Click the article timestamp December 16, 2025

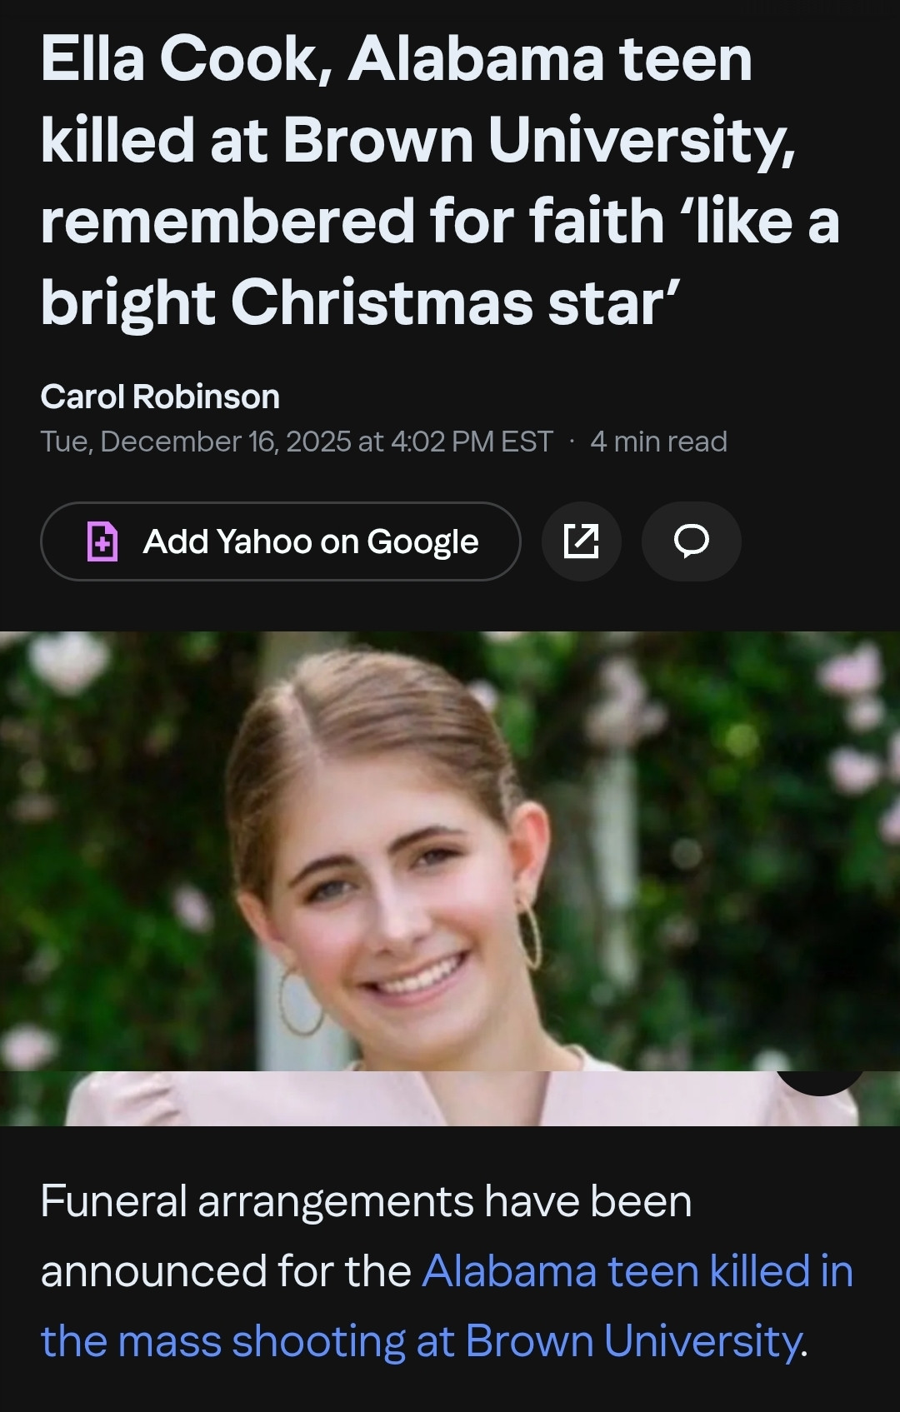pos(296,442)
